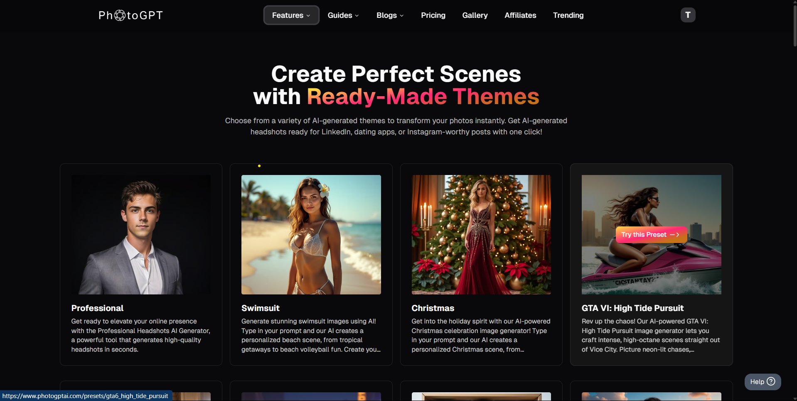The image size is (797, 401).
Task: Click the 'Ready-Made Themes' gradient text
Action: point(423,97)
